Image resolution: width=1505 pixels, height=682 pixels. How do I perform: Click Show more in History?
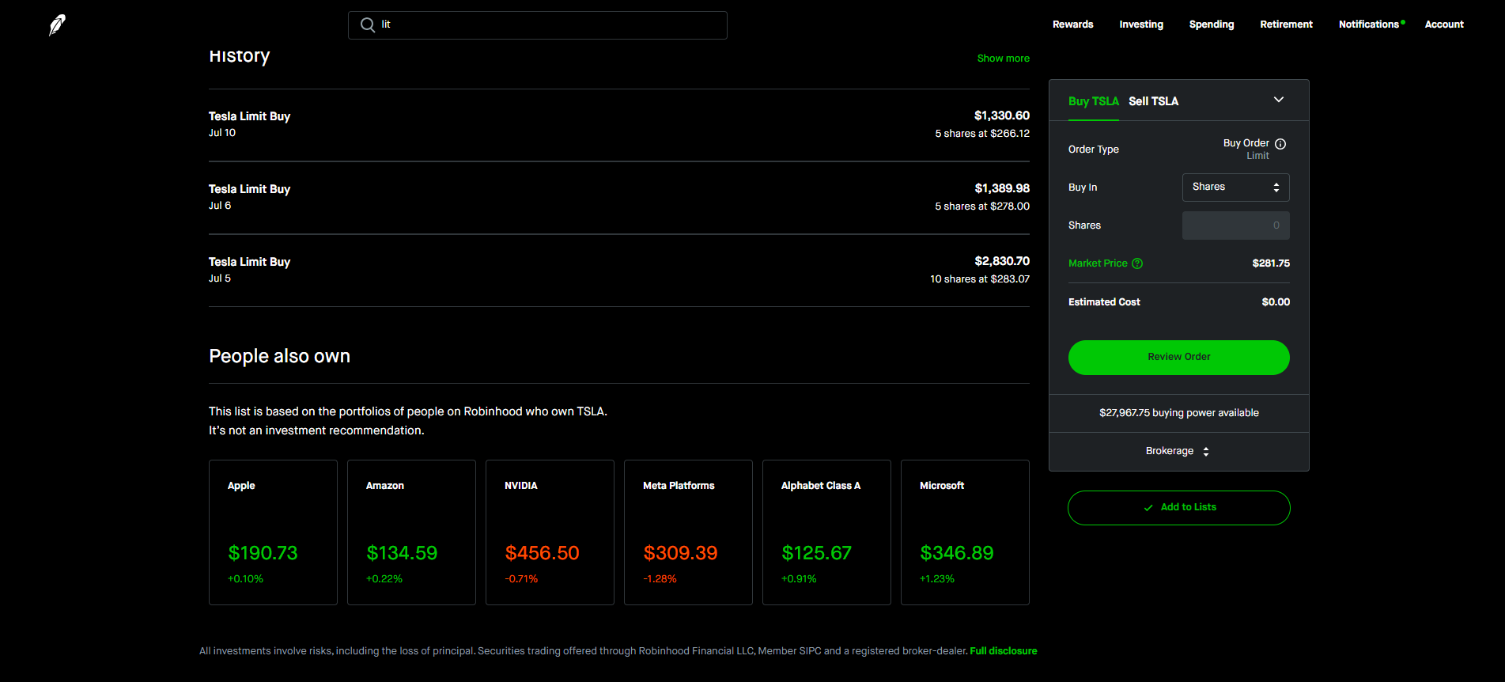click(x=1003, y=59)
